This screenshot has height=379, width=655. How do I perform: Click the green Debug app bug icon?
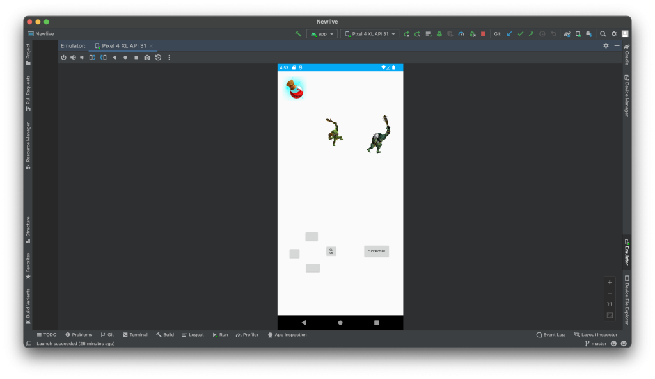pos(439,34)
